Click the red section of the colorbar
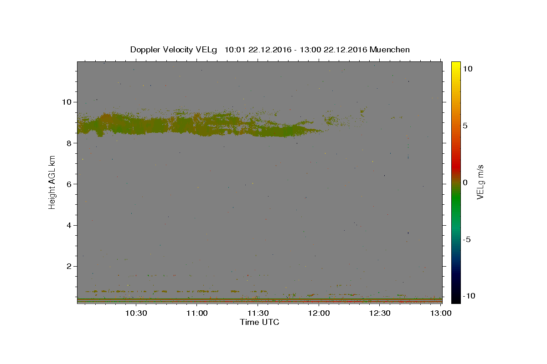 tap(455, 159)
